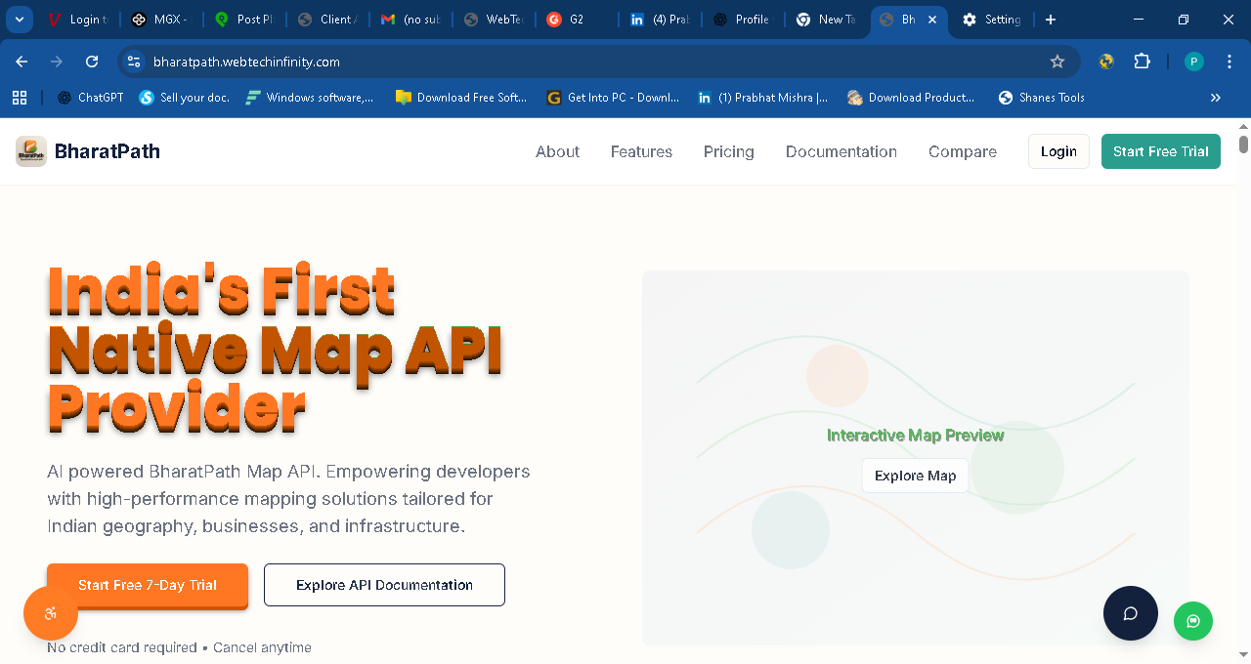This screenshot has width=1251, height=664.
Task: Click the scrollbar down arrow
Action: [1243, 654]
